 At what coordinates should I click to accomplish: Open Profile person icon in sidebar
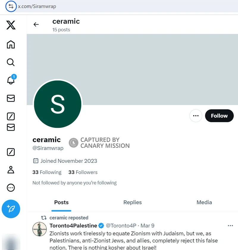(x=11, y=170)
